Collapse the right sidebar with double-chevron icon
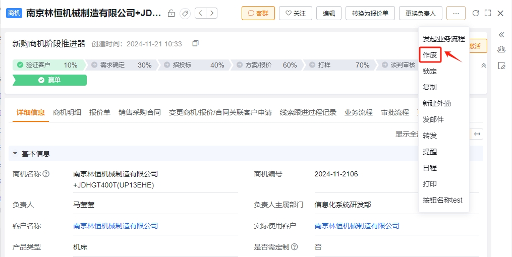This screenshot has width=512, height=257. point(501,35)
